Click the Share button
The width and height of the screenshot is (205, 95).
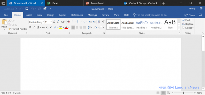pos(190,15)
